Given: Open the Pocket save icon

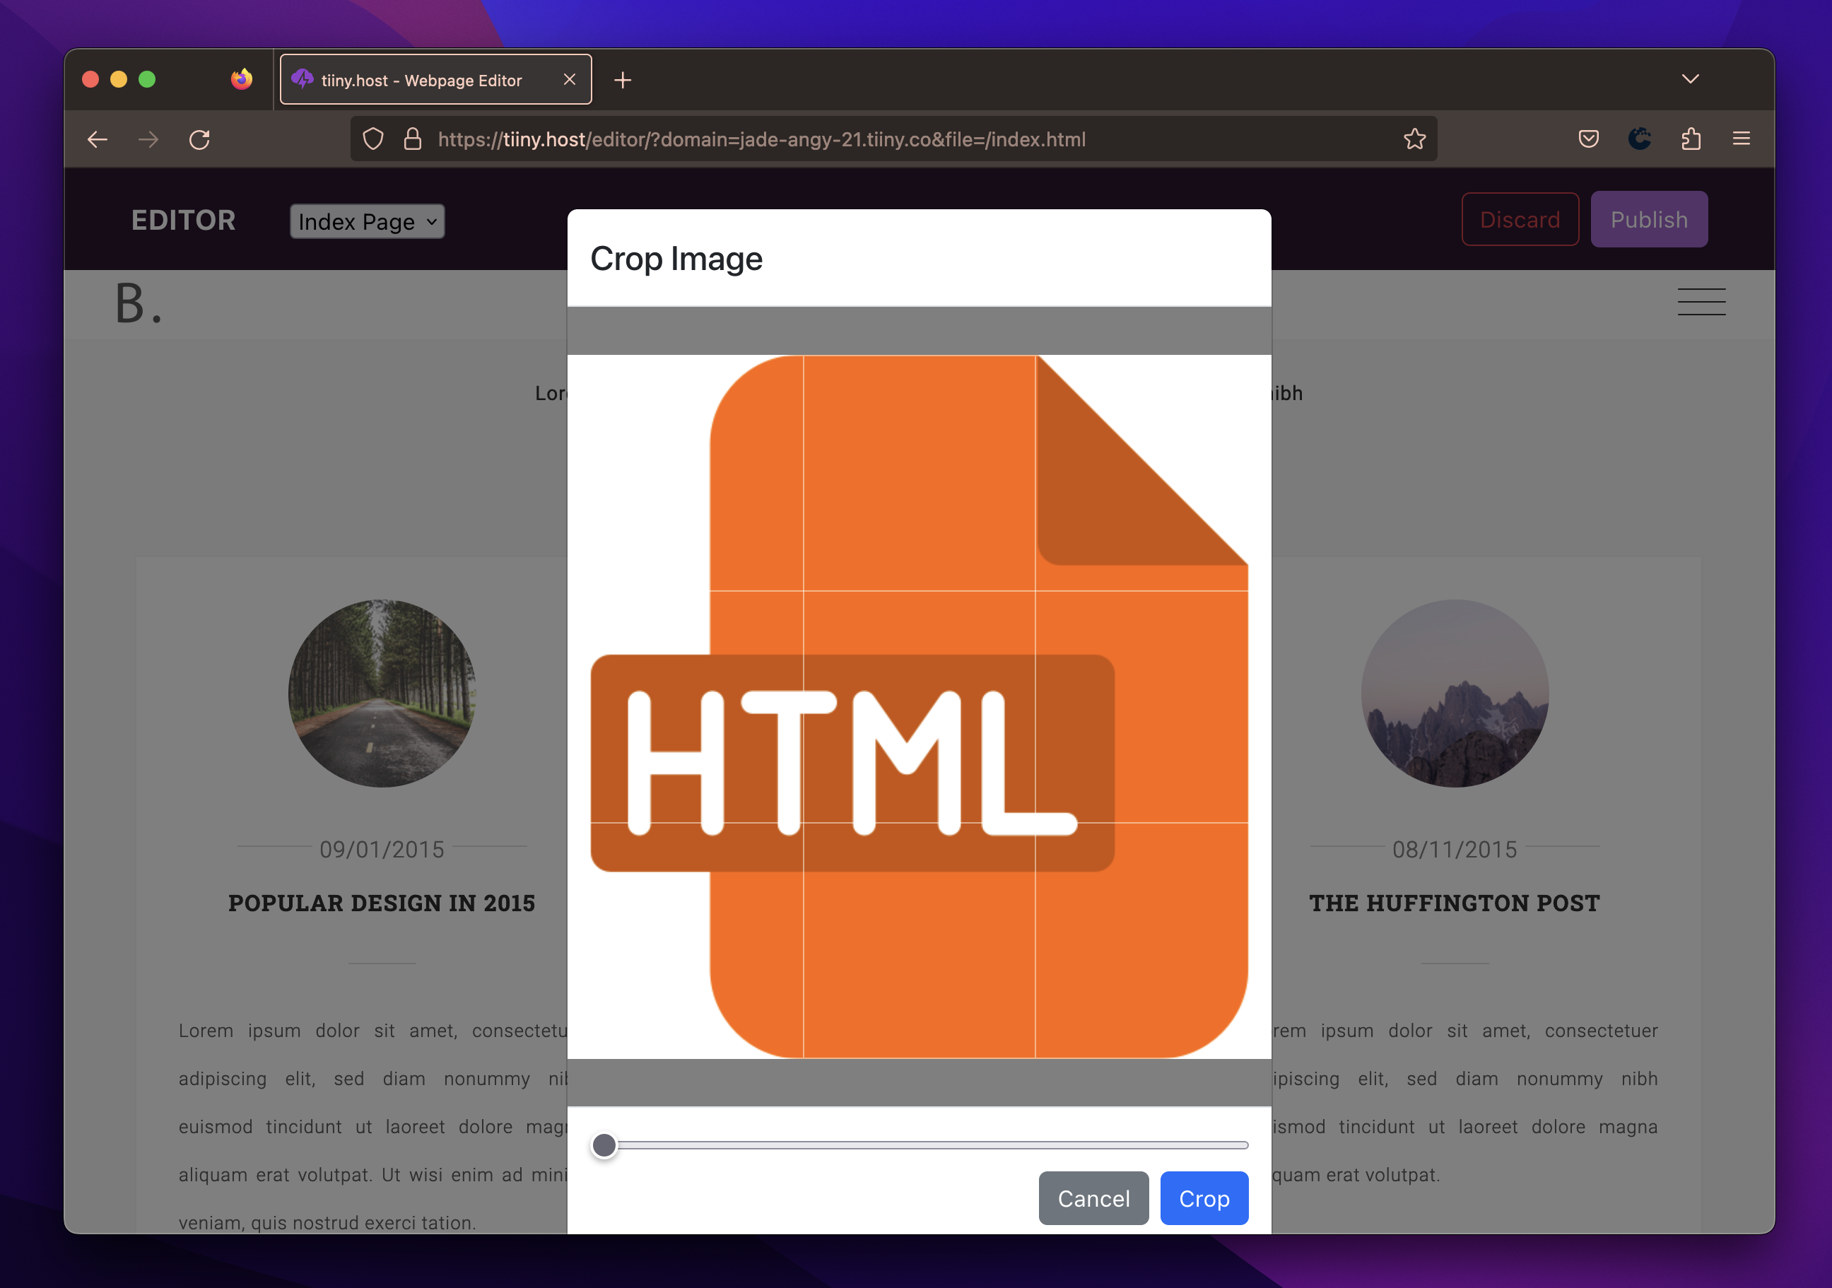Looking at the screenshot, I should [x=1588, y=139].
